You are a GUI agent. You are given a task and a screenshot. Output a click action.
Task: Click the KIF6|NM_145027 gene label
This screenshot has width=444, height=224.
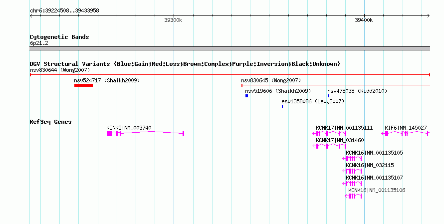[406, 128]
